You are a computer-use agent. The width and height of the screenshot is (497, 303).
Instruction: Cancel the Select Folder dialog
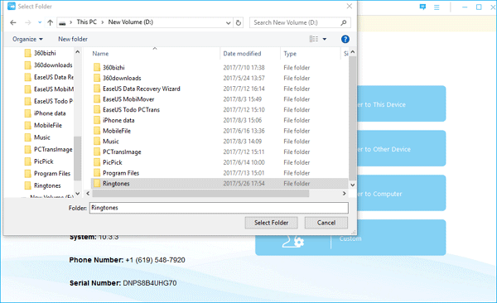pos(326,223)
